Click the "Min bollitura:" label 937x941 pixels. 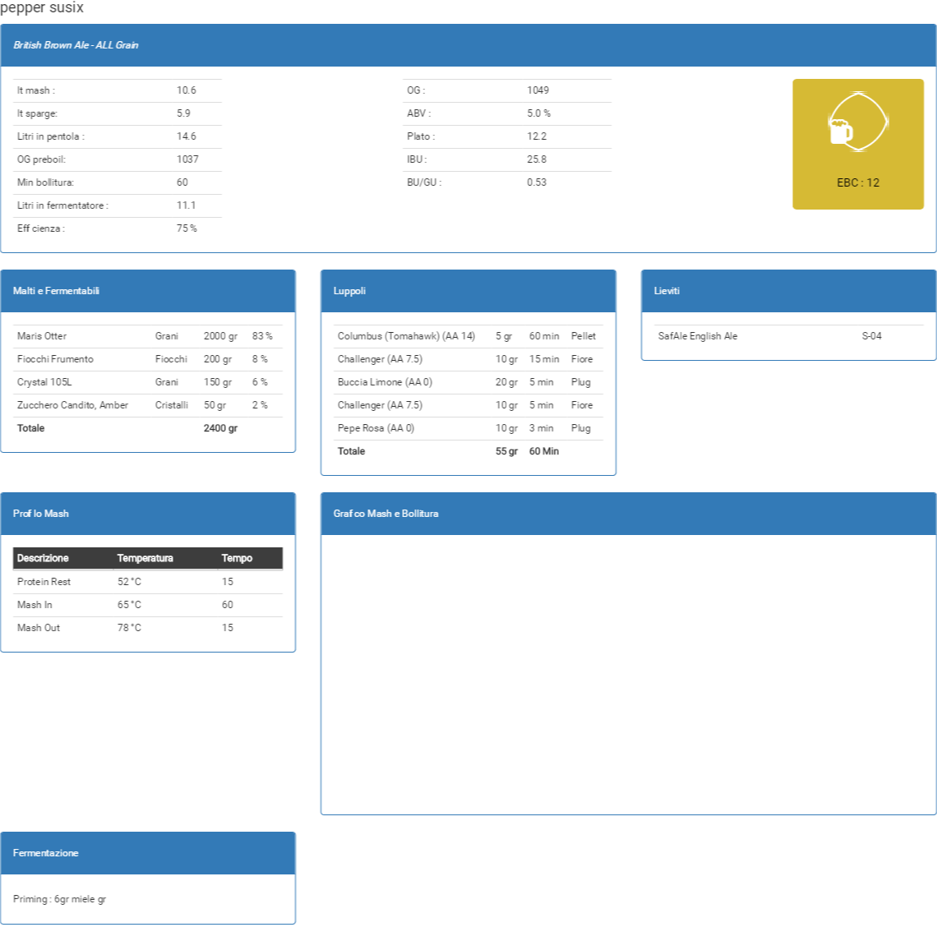[x=46, y=182]
